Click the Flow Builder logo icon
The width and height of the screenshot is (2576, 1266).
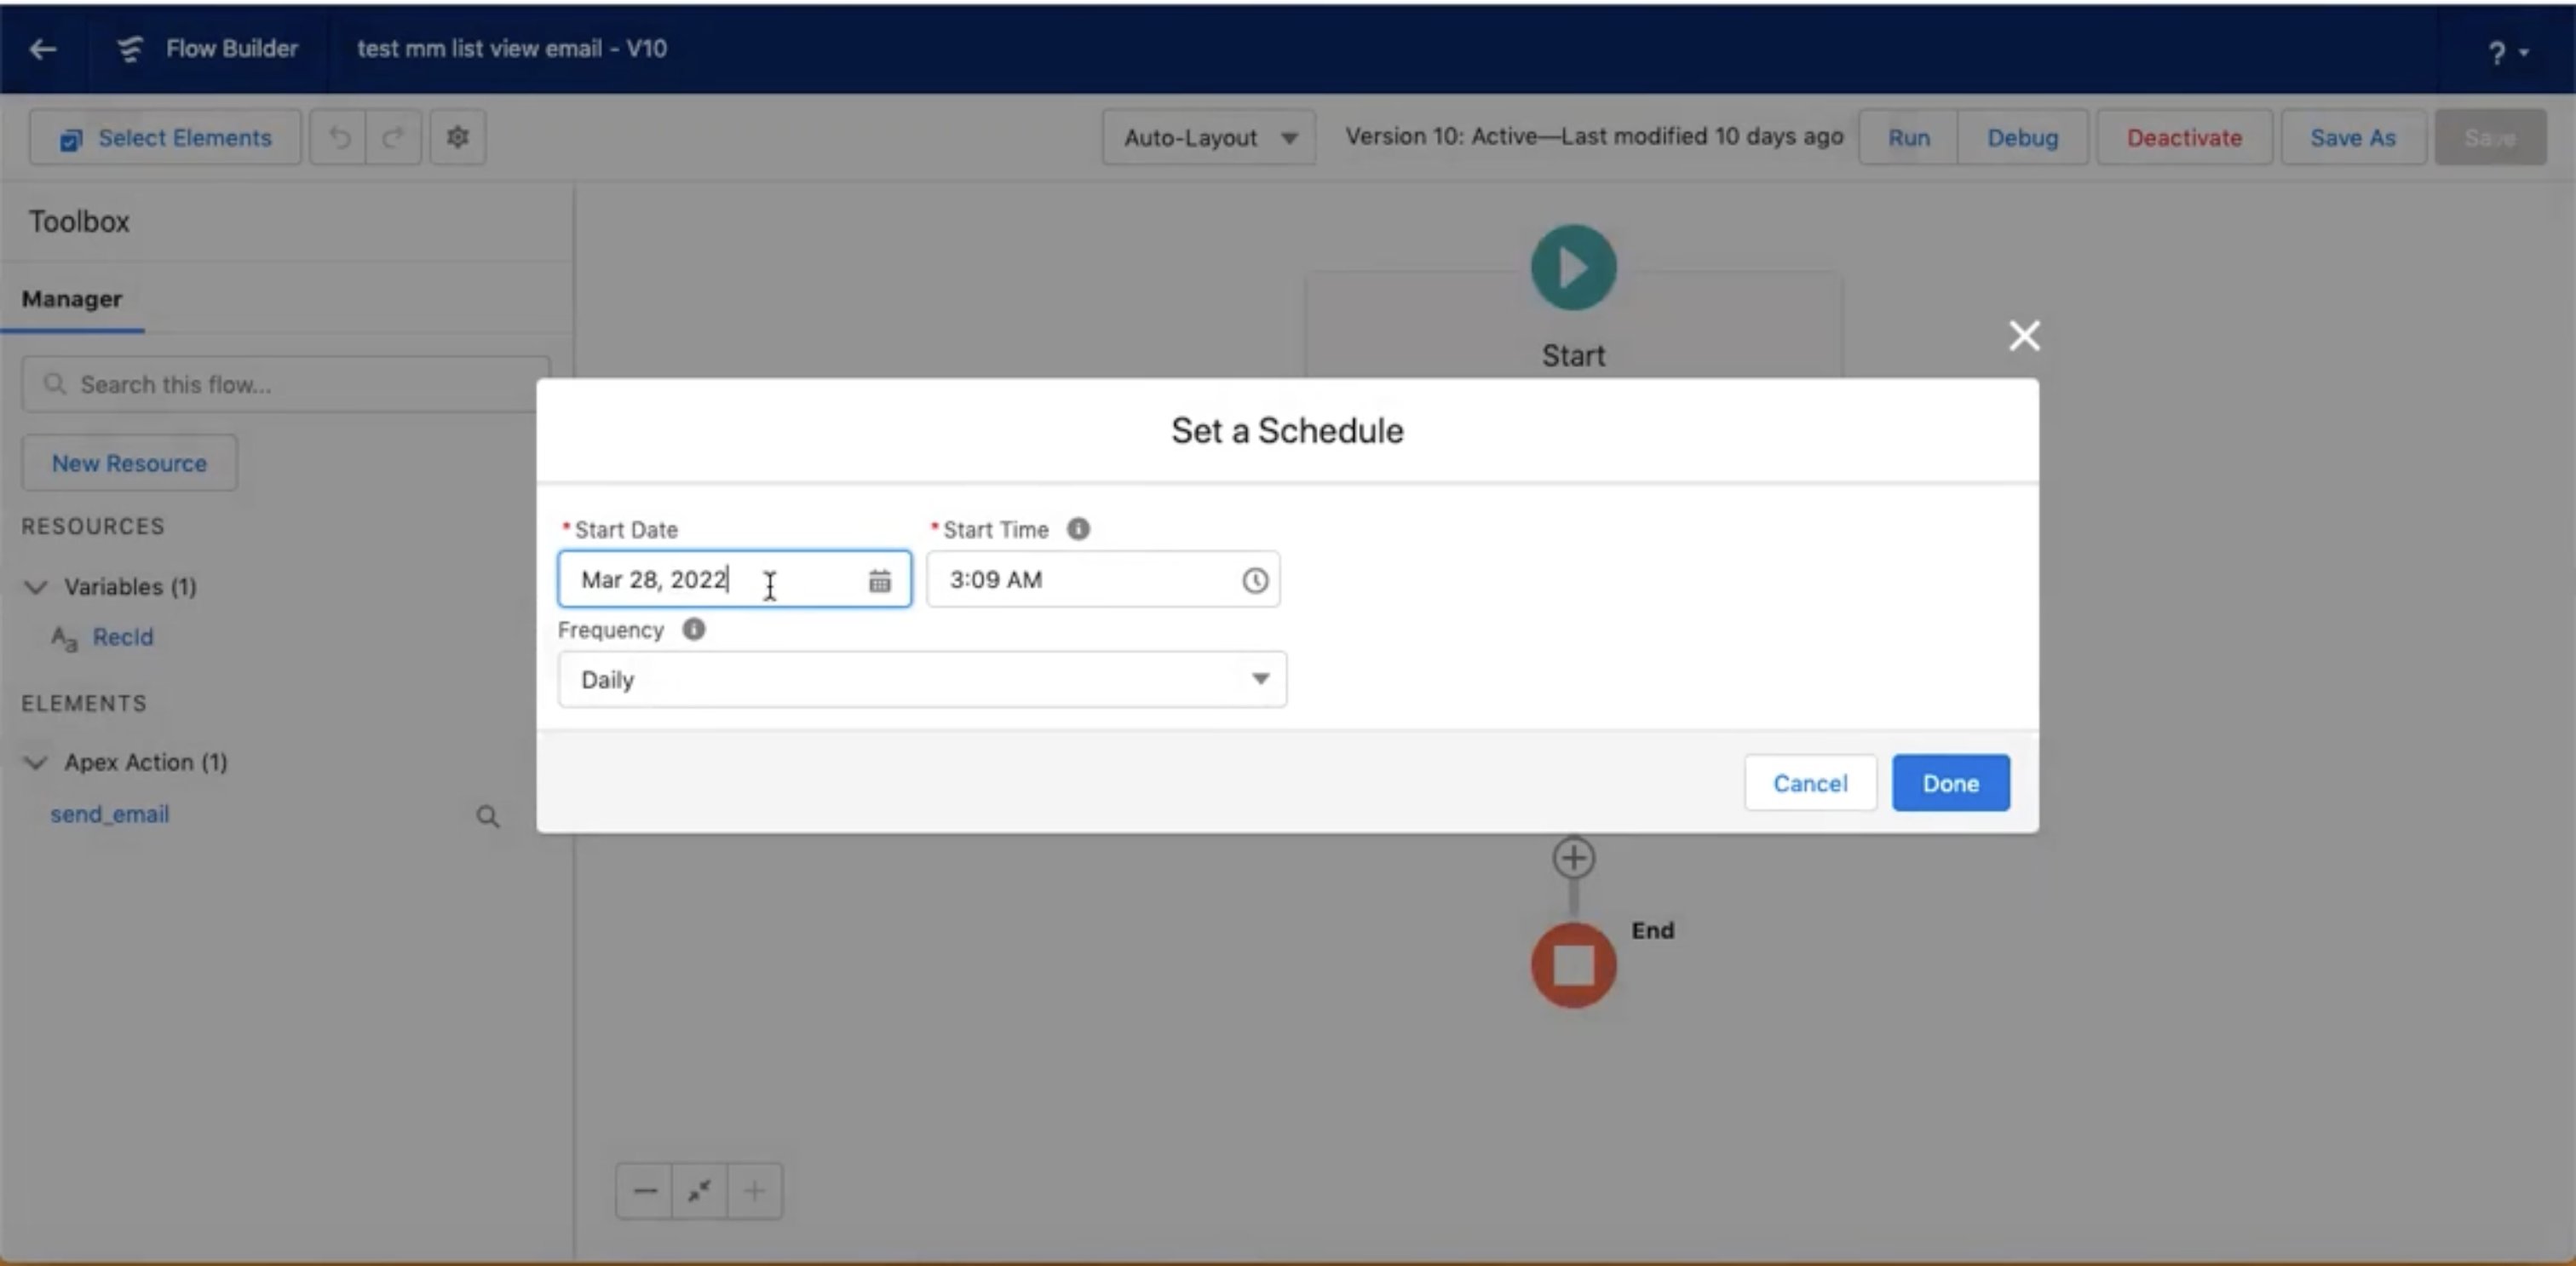click(x=130, y=48)
